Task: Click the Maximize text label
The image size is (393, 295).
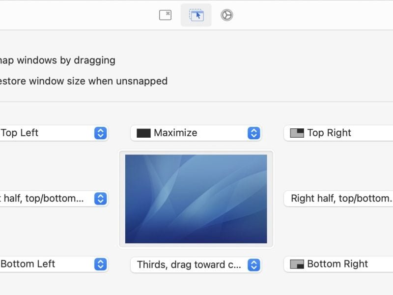Action: tap(175, 133)
